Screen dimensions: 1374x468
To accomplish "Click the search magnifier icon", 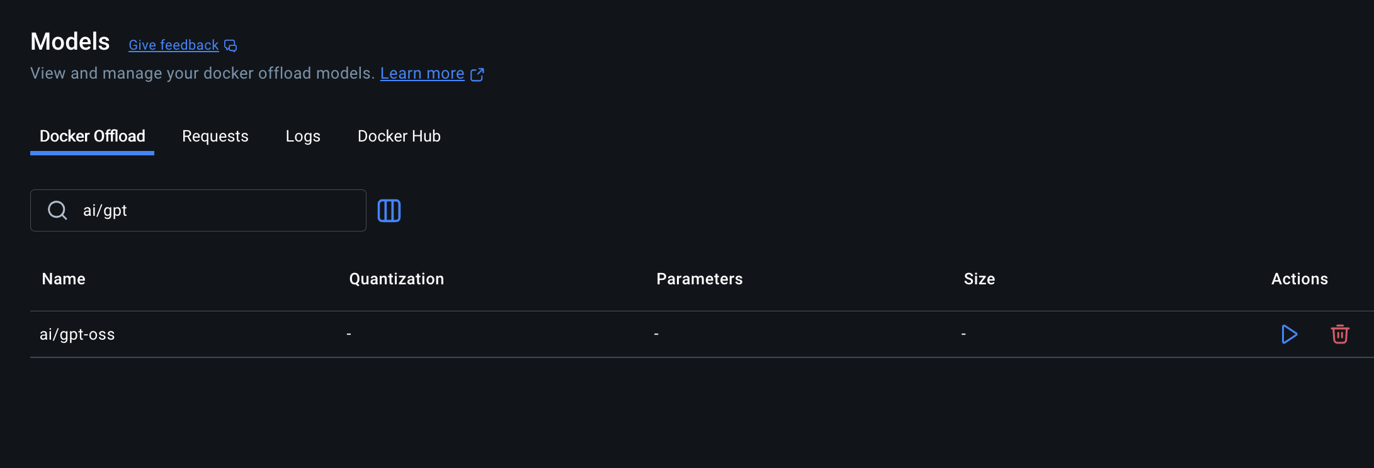I will 57,210.
